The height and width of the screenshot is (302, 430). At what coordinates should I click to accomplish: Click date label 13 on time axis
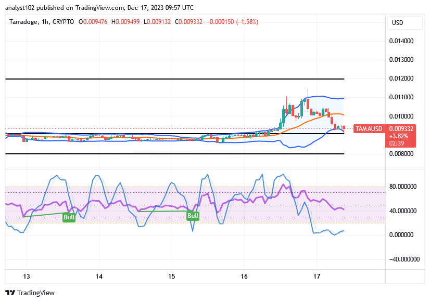[x=27, y=276]
